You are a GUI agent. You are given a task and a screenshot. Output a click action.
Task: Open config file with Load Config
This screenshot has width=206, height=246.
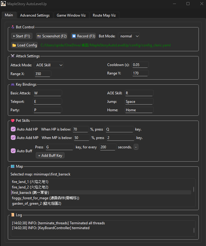(x=24, y=45)
